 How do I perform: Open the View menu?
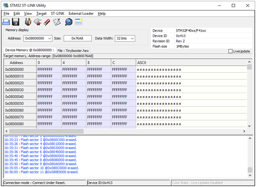tap(28, 13)
